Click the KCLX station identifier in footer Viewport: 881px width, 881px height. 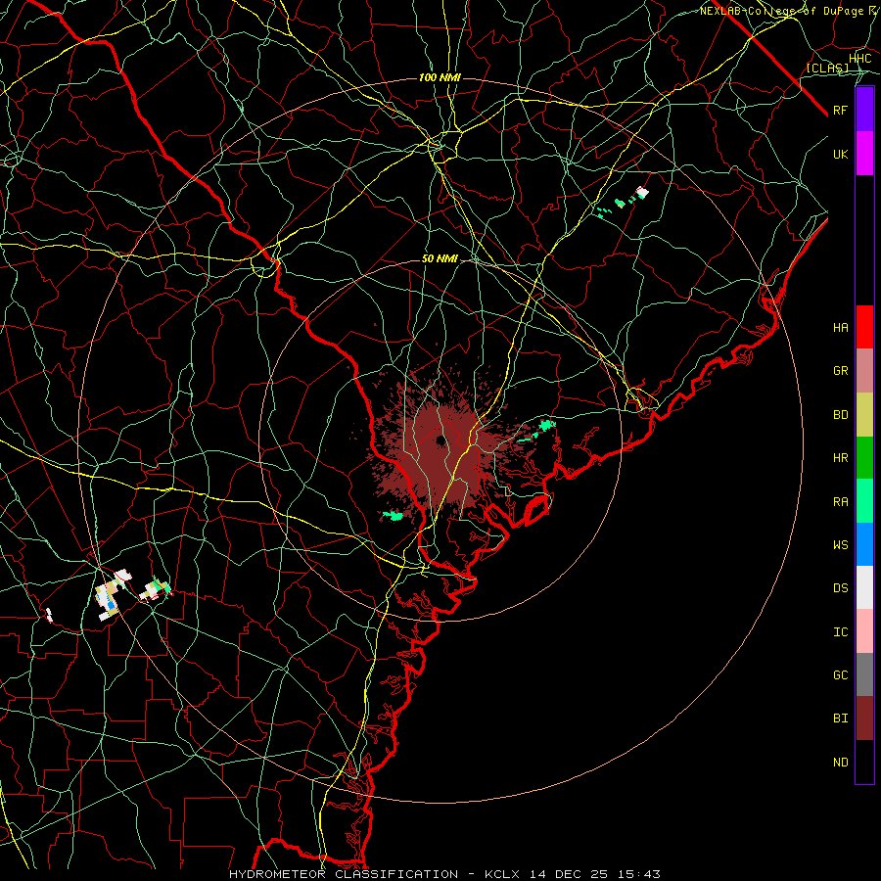[502, 874]
